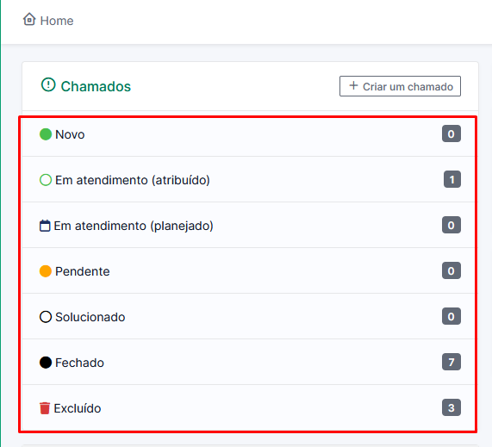Screen dimensions: 492x447
Task: Click the Excluído count badge showing 3
Action: tap(452, 407)
